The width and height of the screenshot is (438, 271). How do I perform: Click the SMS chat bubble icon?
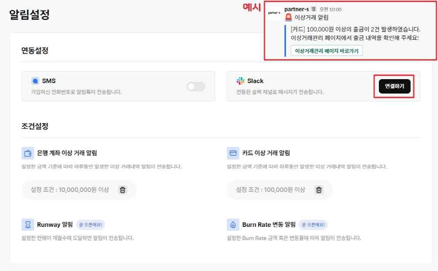(x=35, y=81)
